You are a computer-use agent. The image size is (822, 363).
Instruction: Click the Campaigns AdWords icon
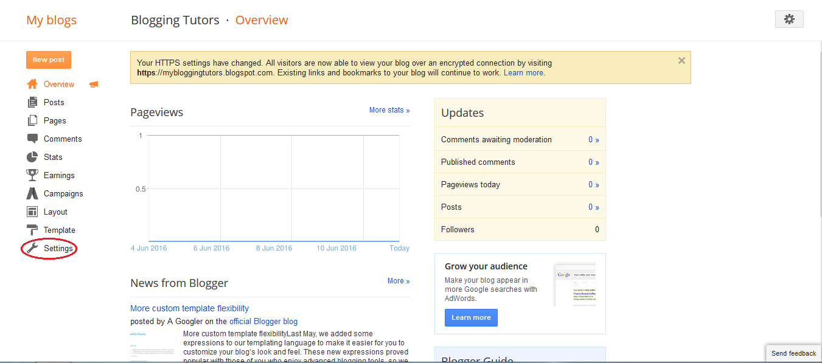tap(32, 193)
